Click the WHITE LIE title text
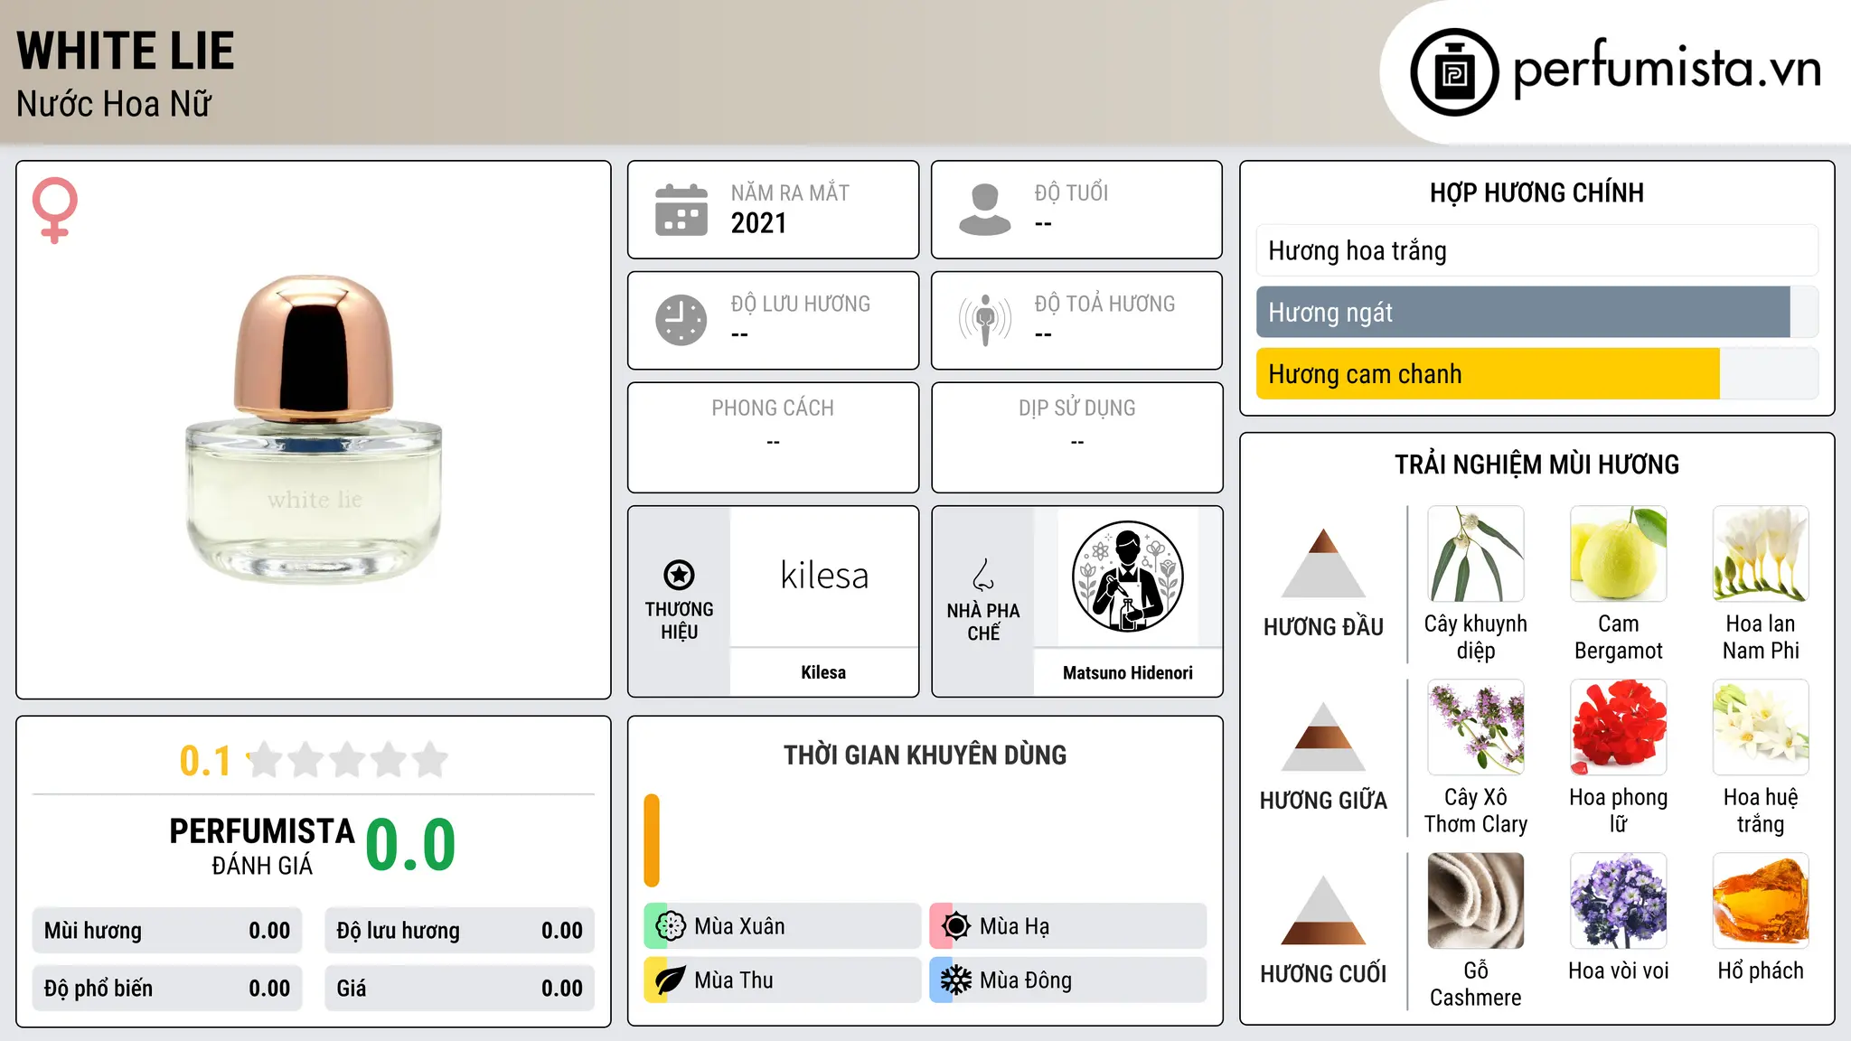Image resolution: width=1851 pixels, height=1041 pixels. (x=126, y=51)
